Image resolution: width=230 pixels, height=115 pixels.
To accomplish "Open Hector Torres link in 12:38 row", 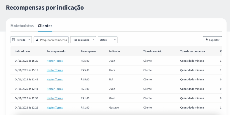I will (55, 98).
